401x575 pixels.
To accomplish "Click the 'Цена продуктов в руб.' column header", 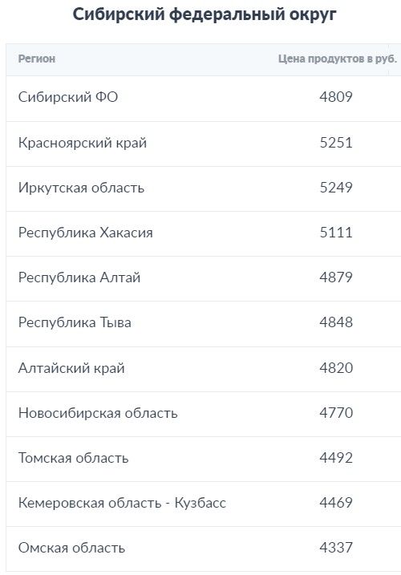I will [338, 59].
